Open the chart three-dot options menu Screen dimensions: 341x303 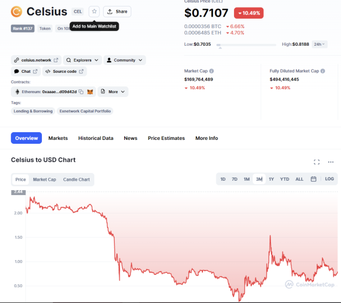(x=331, y=162)
